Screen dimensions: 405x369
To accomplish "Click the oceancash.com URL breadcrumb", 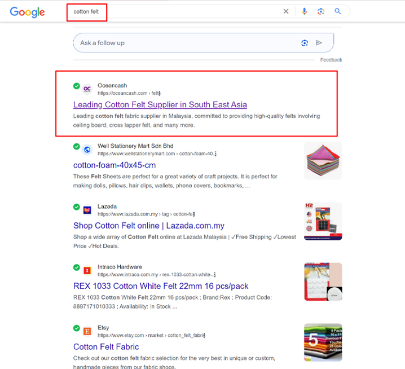I will pyautogui.click(x=127, y=93).
